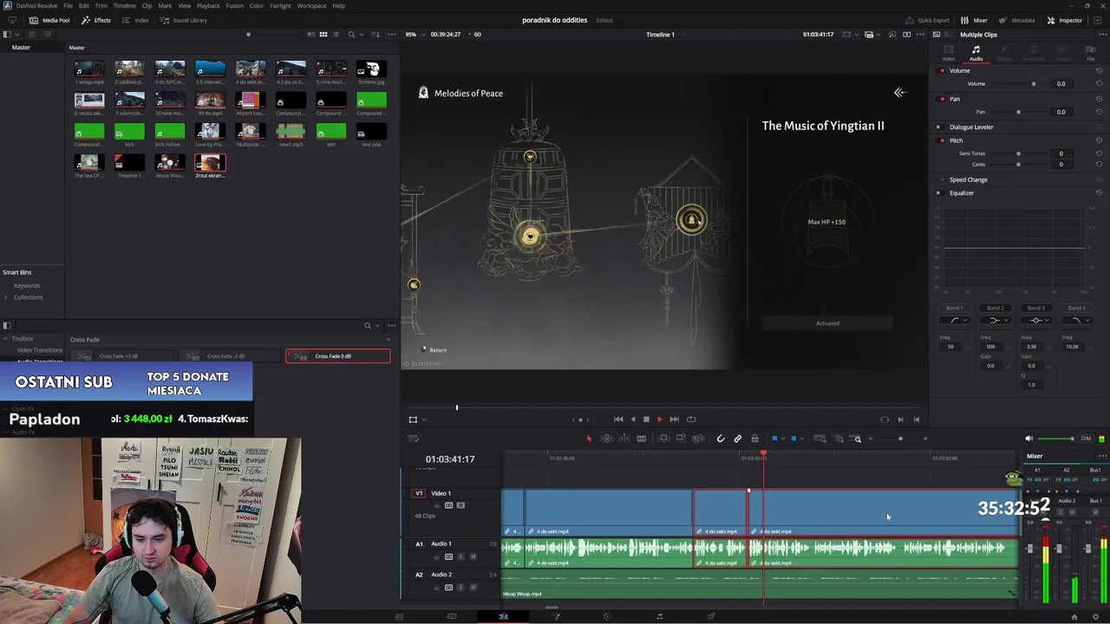Switch Inspector to File tab
The width and height of the screenshot is (1110, 624).
coord(1091,54)
